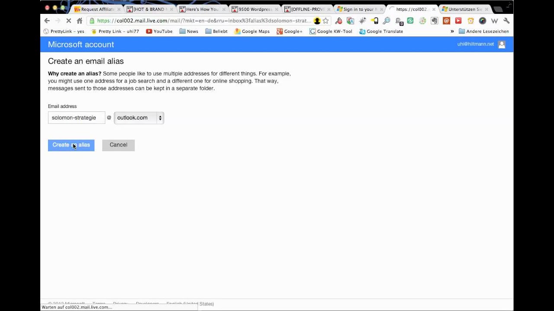Open Google Translate bookmark
554x311 pixels.
pos(381,31)
